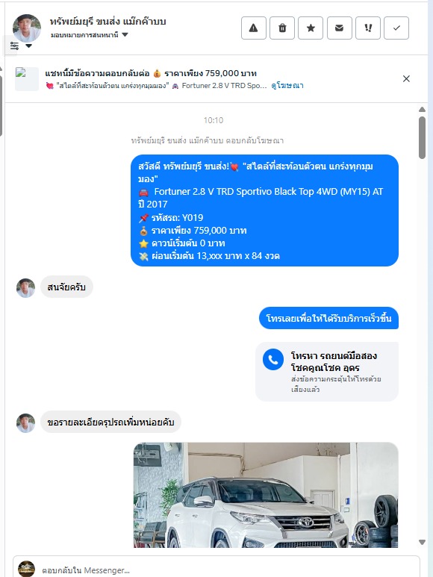Open the white Fortuner photo

266,495
